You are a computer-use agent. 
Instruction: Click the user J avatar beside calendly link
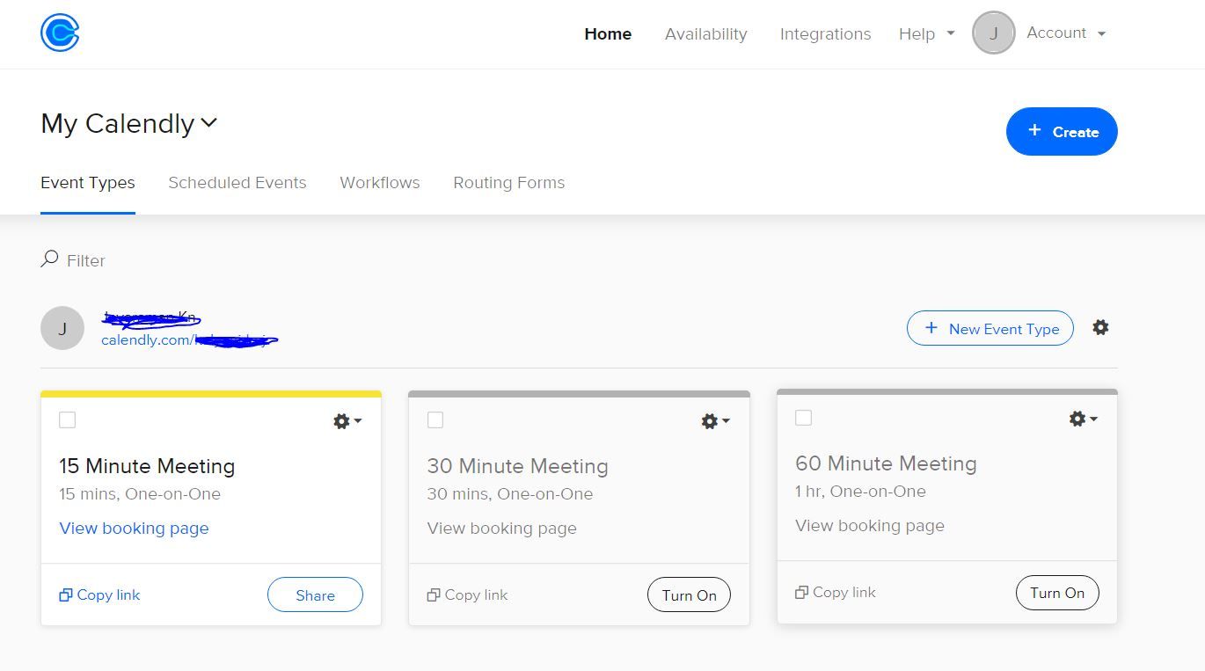coord(62,328)
